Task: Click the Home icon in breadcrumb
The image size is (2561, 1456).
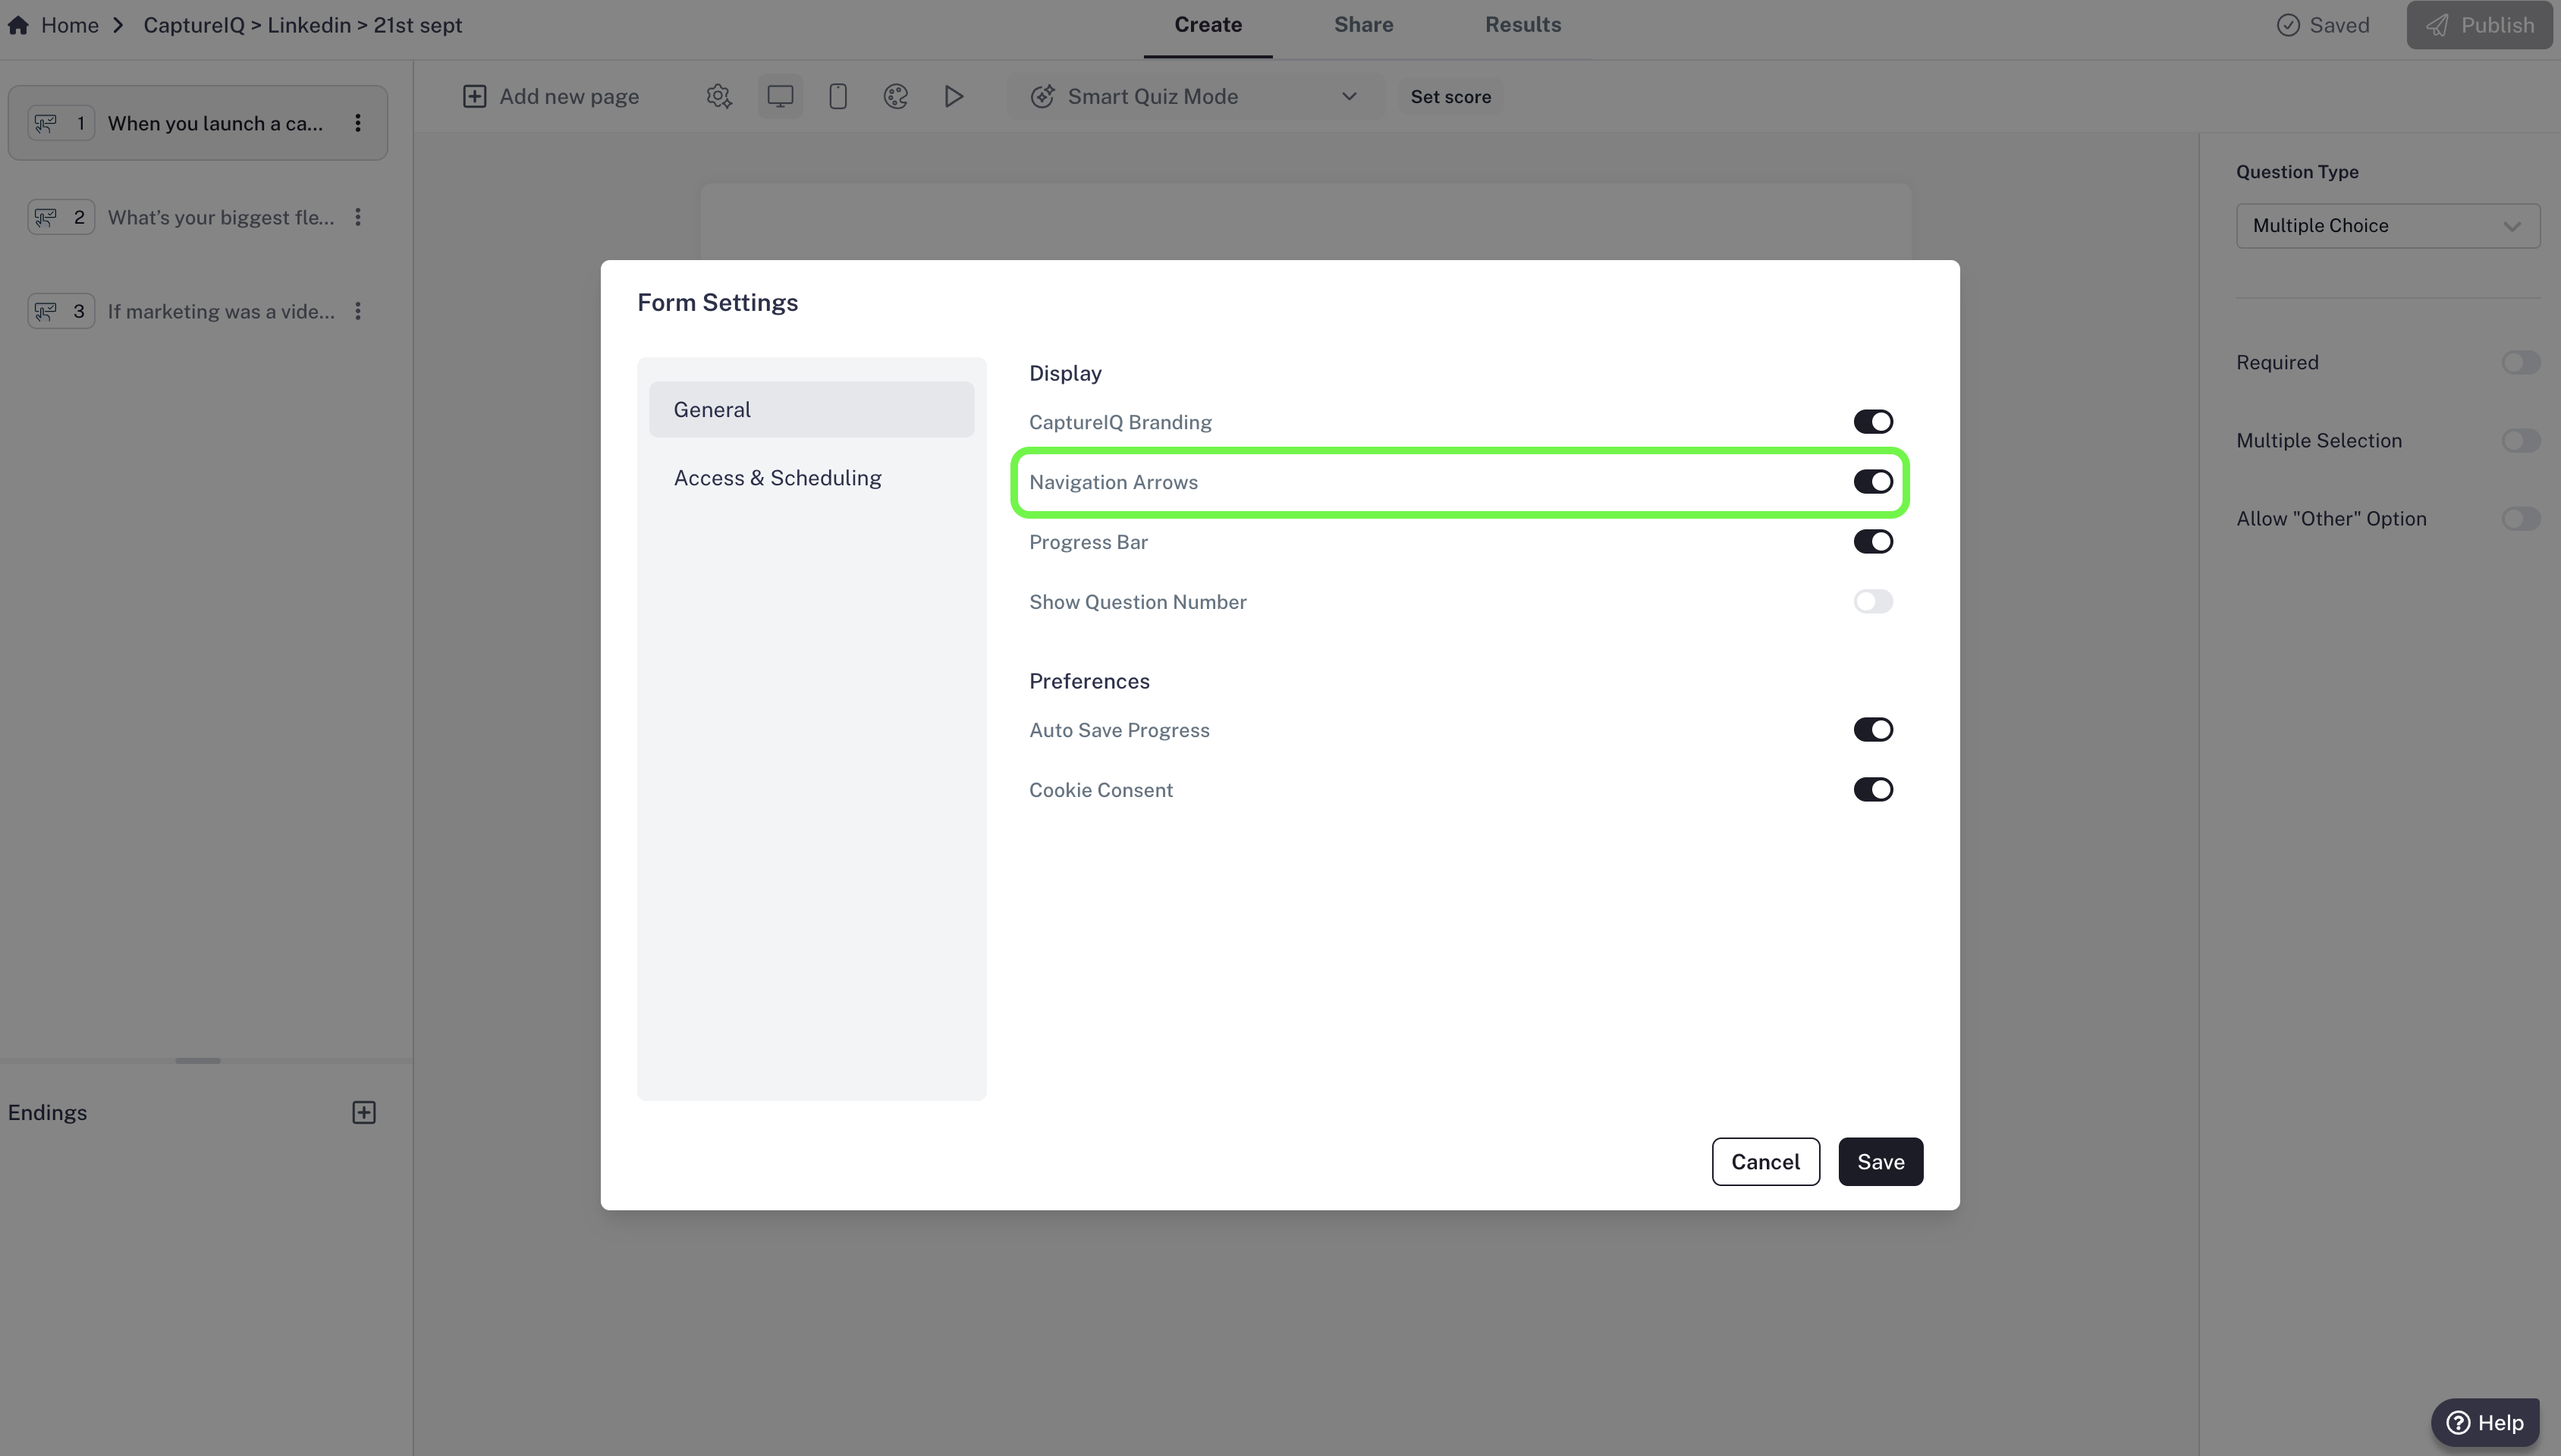Action: (x=18, y=25)
